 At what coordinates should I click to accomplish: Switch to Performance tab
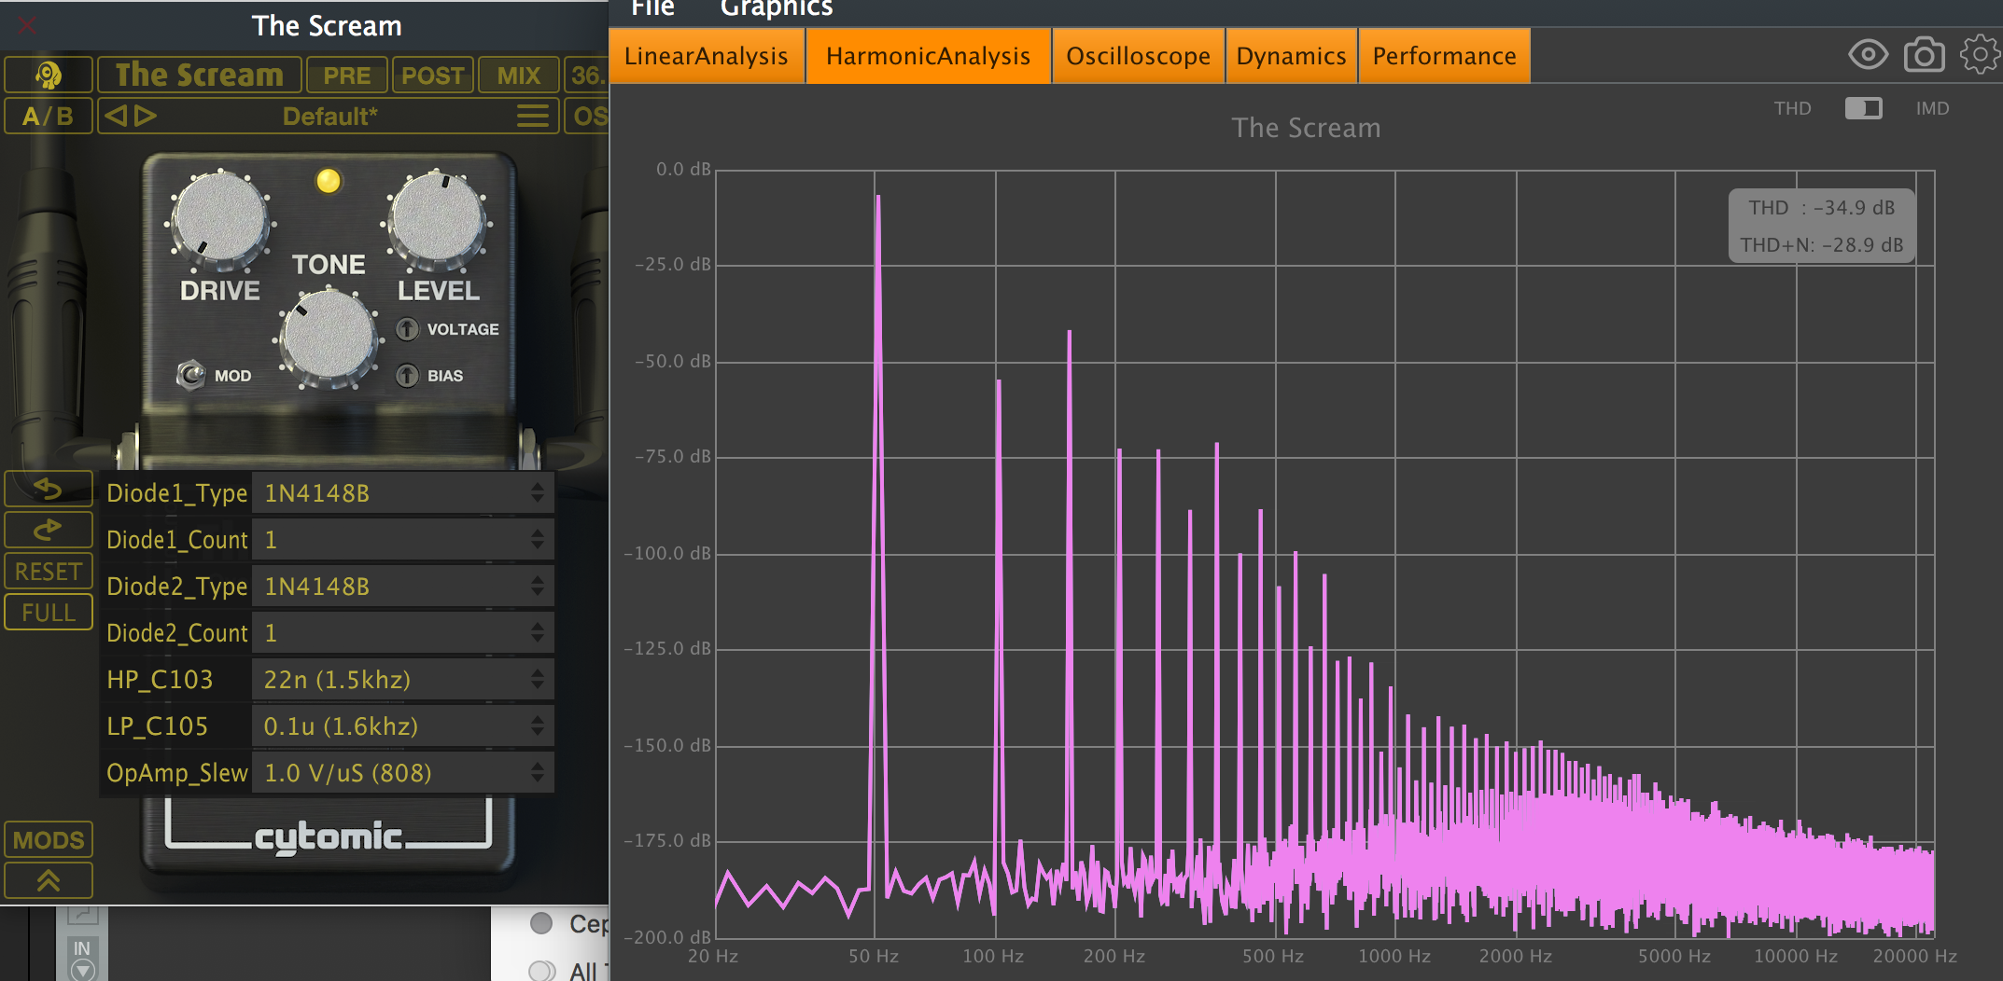1445,56
